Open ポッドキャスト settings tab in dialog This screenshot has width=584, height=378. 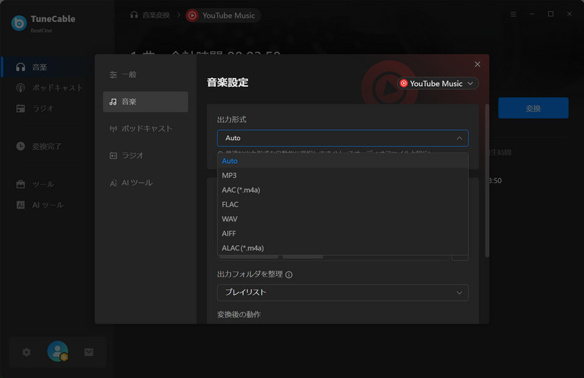click(x=145, y=128)
